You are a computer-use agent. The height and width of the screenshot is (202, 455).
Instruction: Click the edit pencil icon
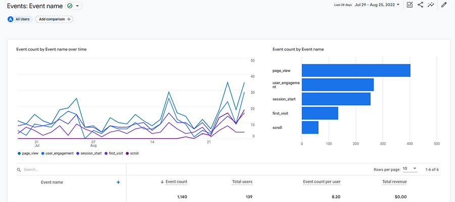(x=444, y=5)
